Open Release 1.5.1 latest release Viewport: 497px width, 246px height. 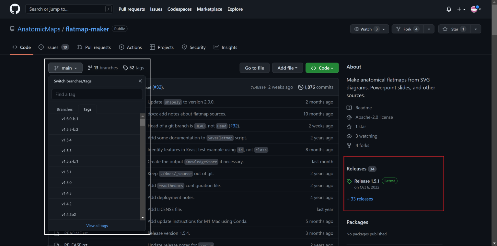(367, 181)
